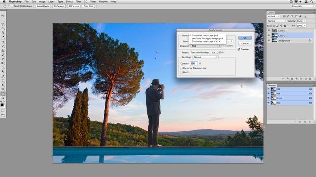Open the Filter menu
This screenshot has width=316, height=177.
point(78,2)
